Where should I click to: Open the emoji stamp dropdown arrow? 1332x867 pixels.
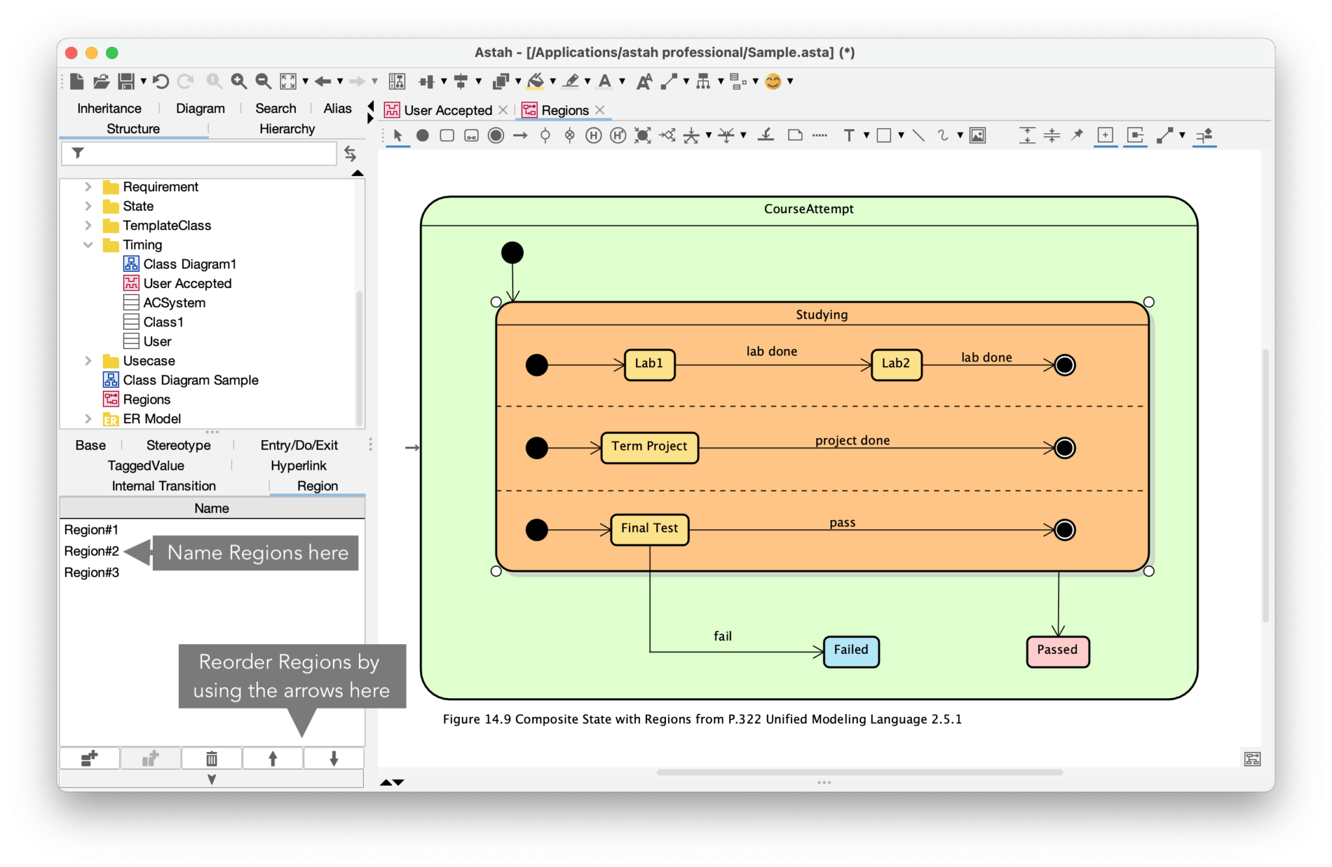pyautogui.click(x=789, y=82)
